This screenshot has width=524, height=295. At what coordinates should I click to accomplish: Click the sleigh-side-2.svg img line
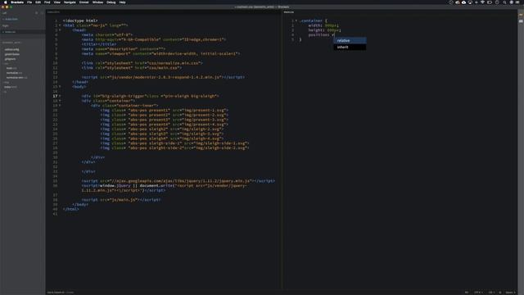(174, 147)
